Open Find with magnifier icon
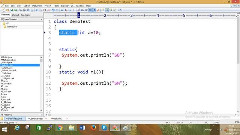The width and height of the screenshot is (240, 135). click(x=62, y=10)
